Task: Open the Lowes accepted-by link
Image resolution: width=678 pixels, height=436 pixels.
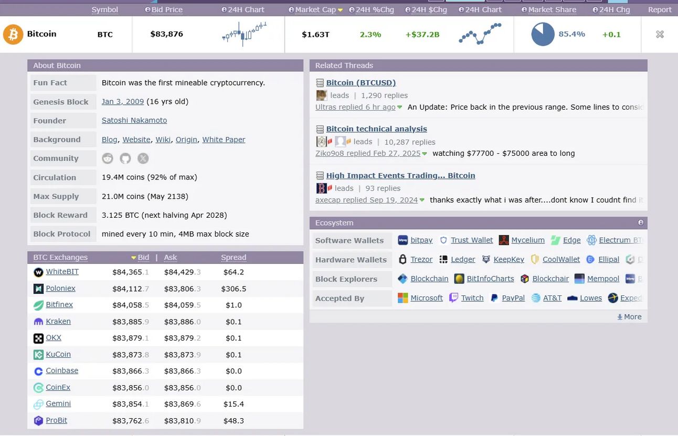Action: pyautogui.click(x=591, y=298)
